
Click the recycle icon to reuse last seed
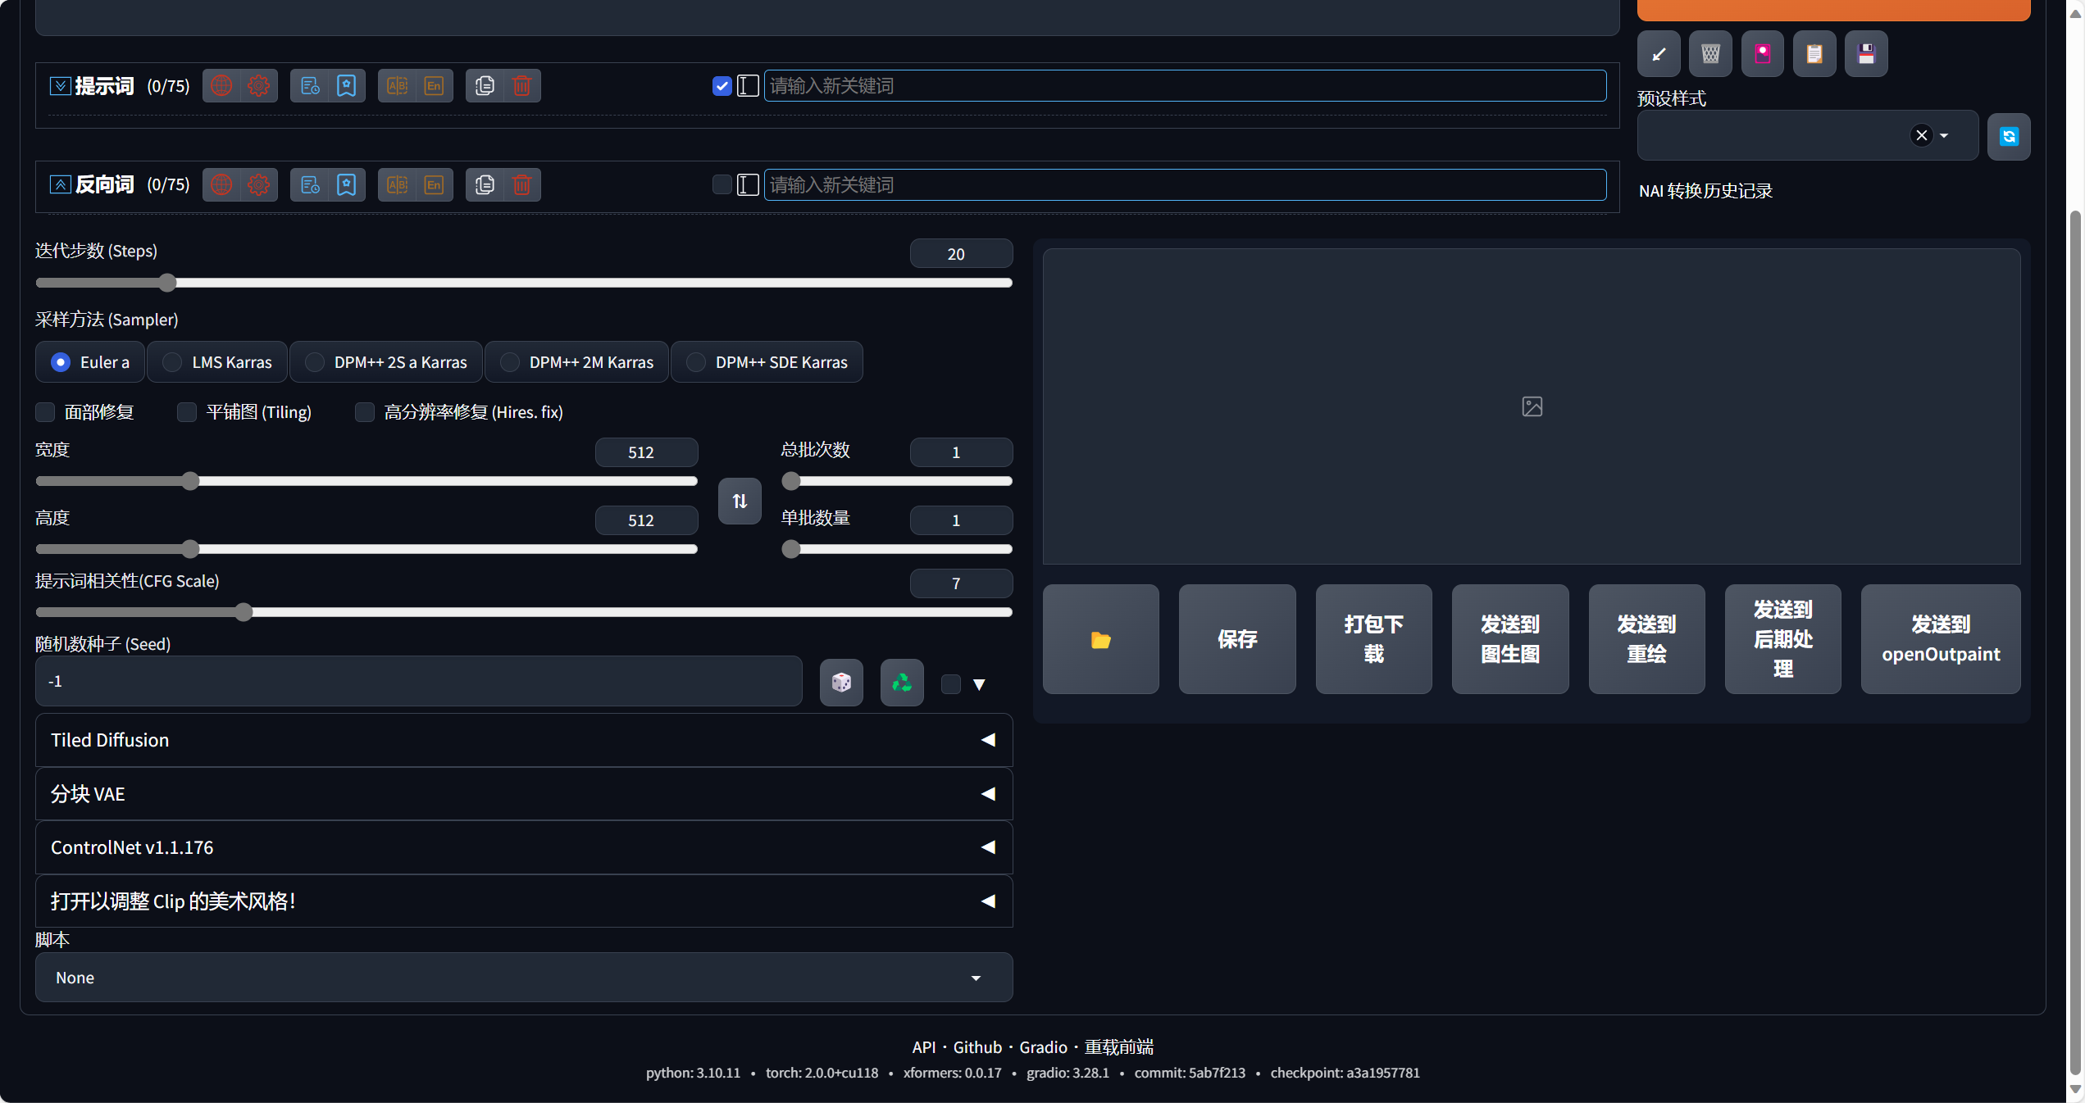point(901,682)
